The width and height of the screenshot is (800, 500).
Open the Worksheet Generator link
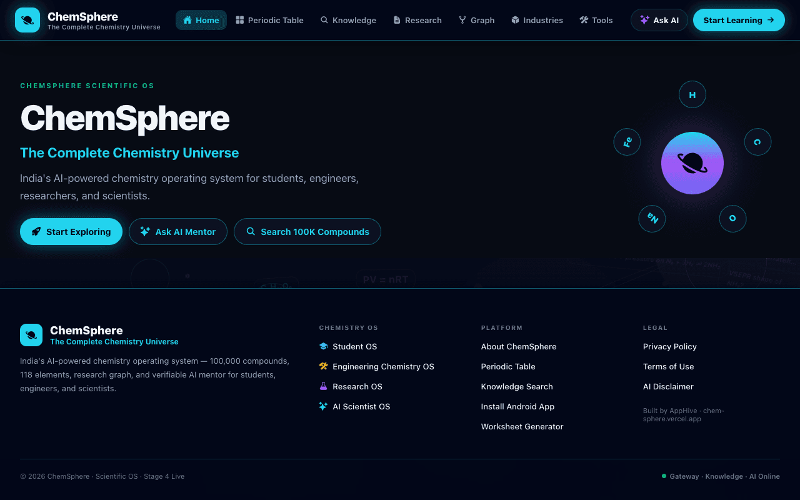pyautogui.click(x=522, y=426)
